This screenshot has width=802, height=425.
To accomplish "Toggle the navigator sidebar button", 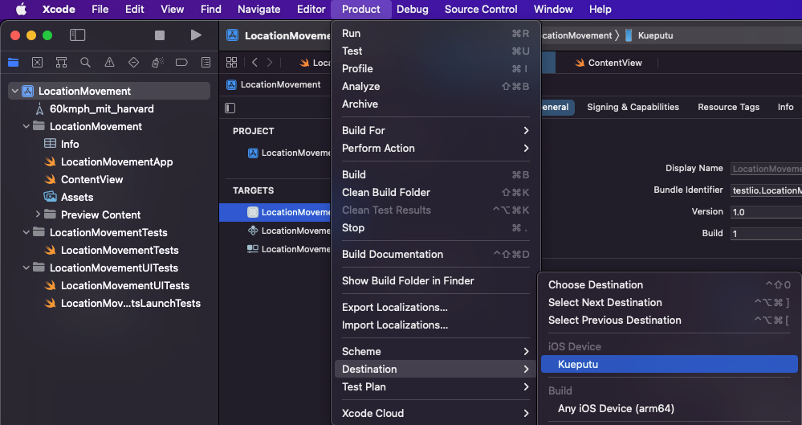I will point(77,35).
